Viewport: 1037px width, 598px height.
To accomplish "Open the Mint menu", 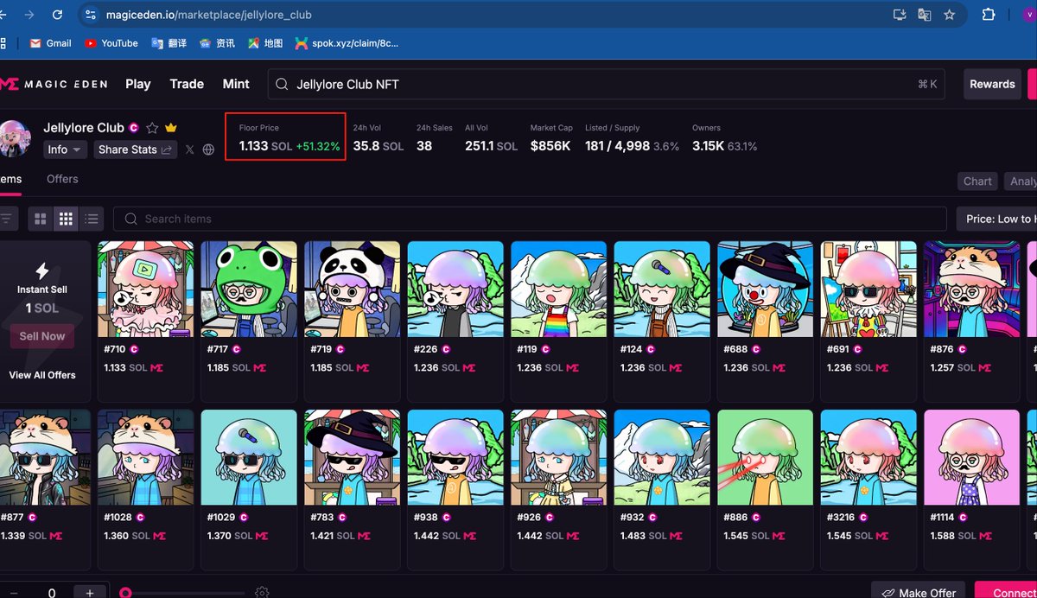I will click(236, 84).
